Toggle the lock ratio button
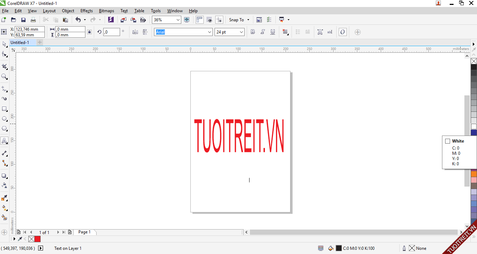The width and height of the screenshot is (477, 254). click(x=89, y=32)
